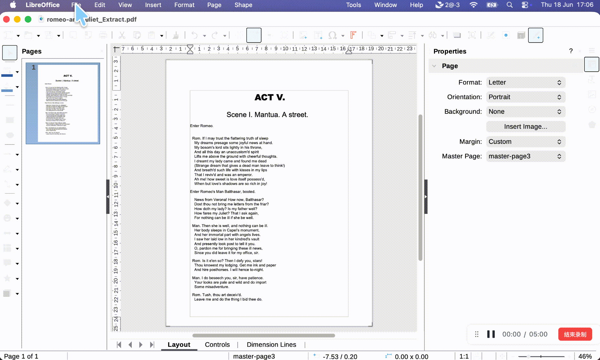600x360 pixels.
Task: Click the Insert Text Box icon
Action: (318, 35)
